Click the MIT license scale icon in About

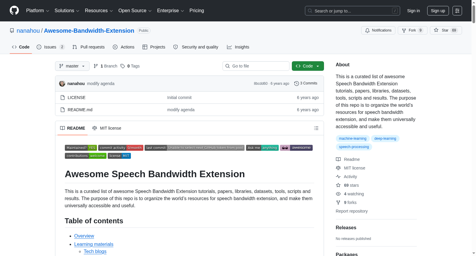[338, 168]
